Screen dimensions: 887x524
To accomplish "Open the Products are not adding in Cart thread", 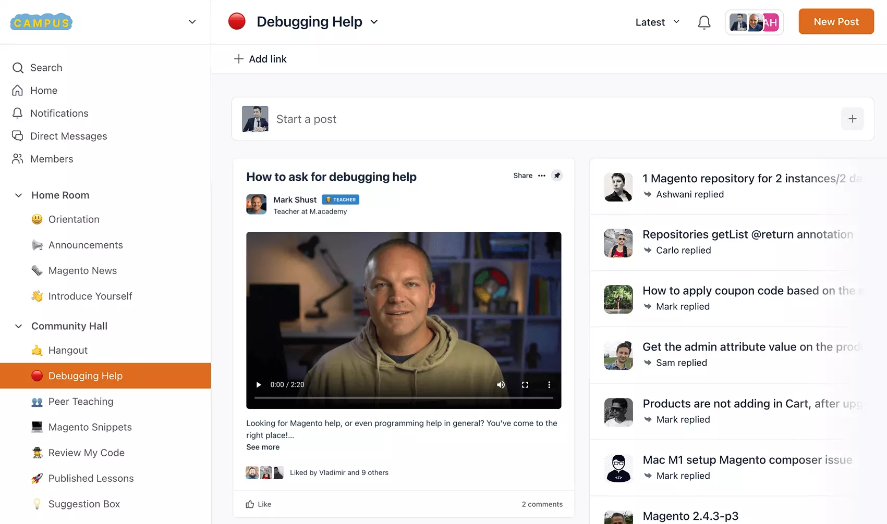I will pyautogui.click(x=752, y=404).
